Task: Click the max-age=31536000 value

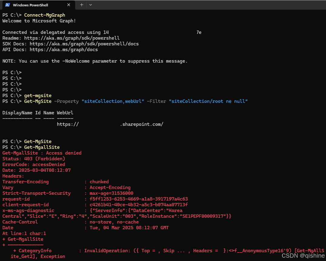Action: point(111,193)
